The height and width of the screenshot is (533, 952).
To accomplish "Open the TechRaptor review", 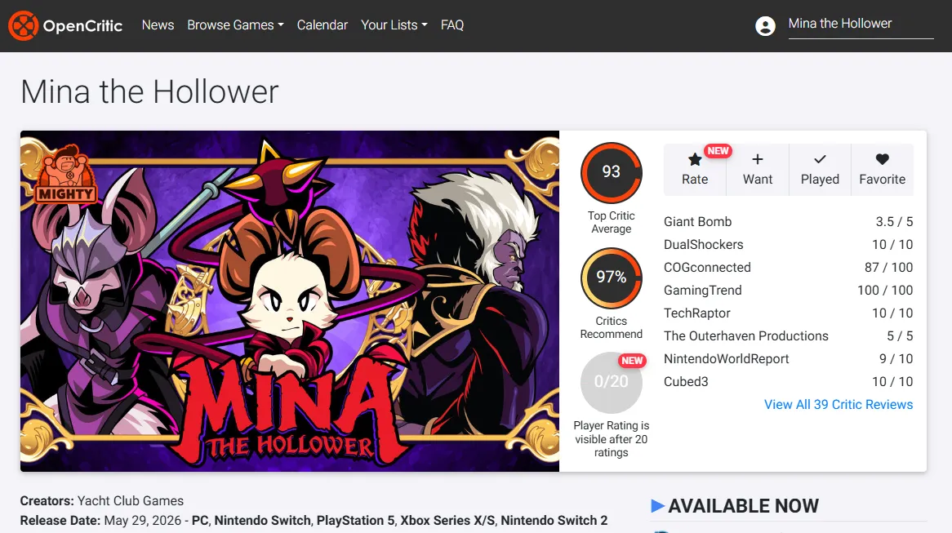I will 697,313.
